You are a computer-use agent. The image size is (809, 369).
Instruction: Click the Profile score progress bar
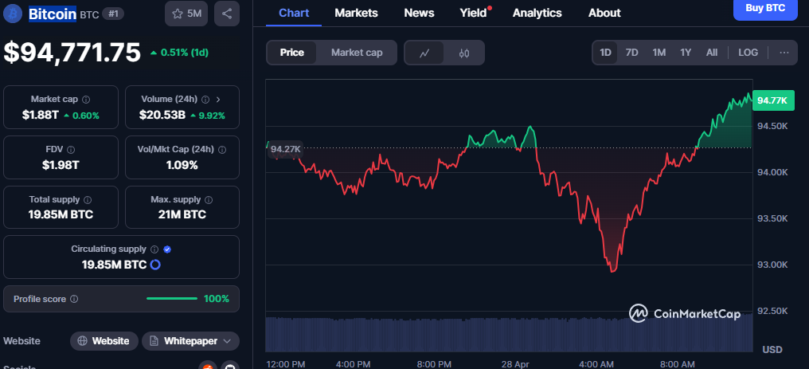[172, 299]
